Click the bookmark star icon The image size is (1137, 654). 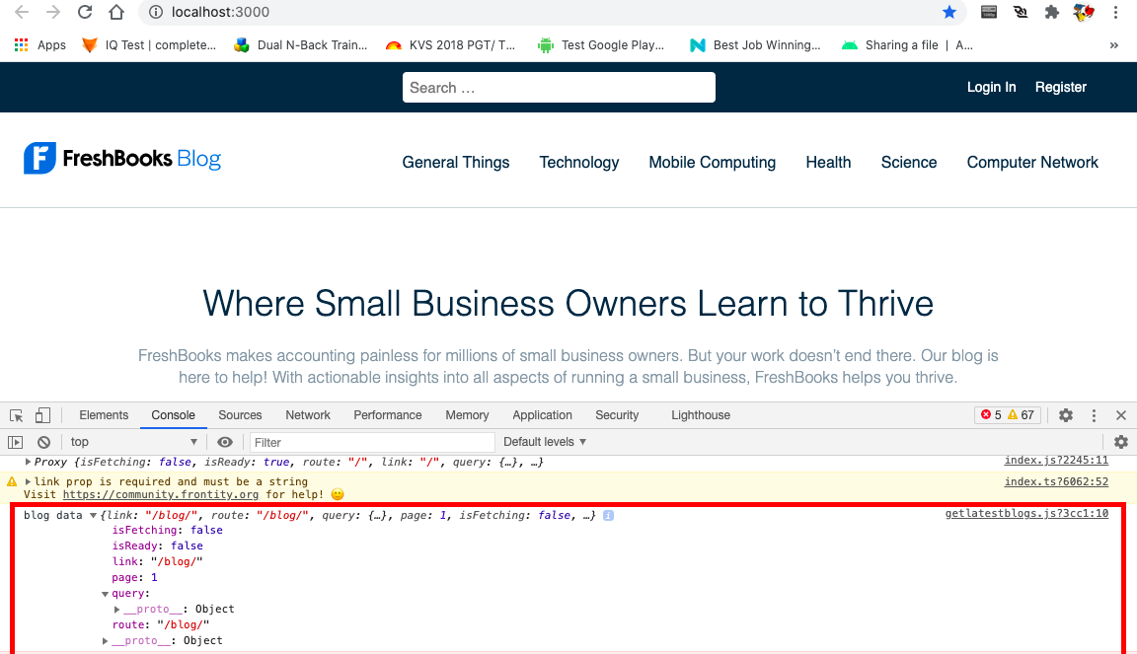(949, 13)
